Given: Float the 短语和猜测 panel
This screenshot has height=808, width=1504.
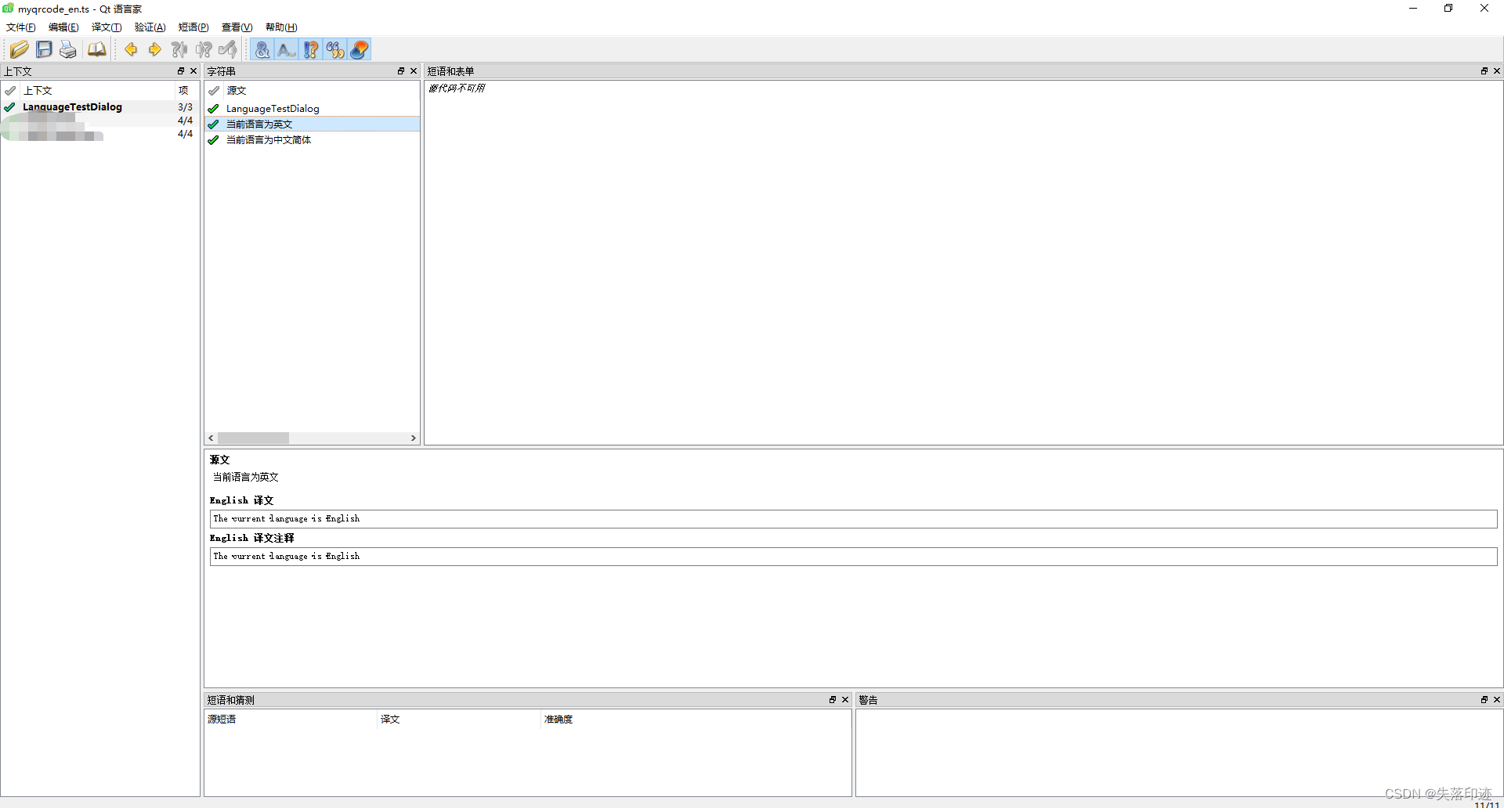Looking at the screenshot, I should [833, 700].
